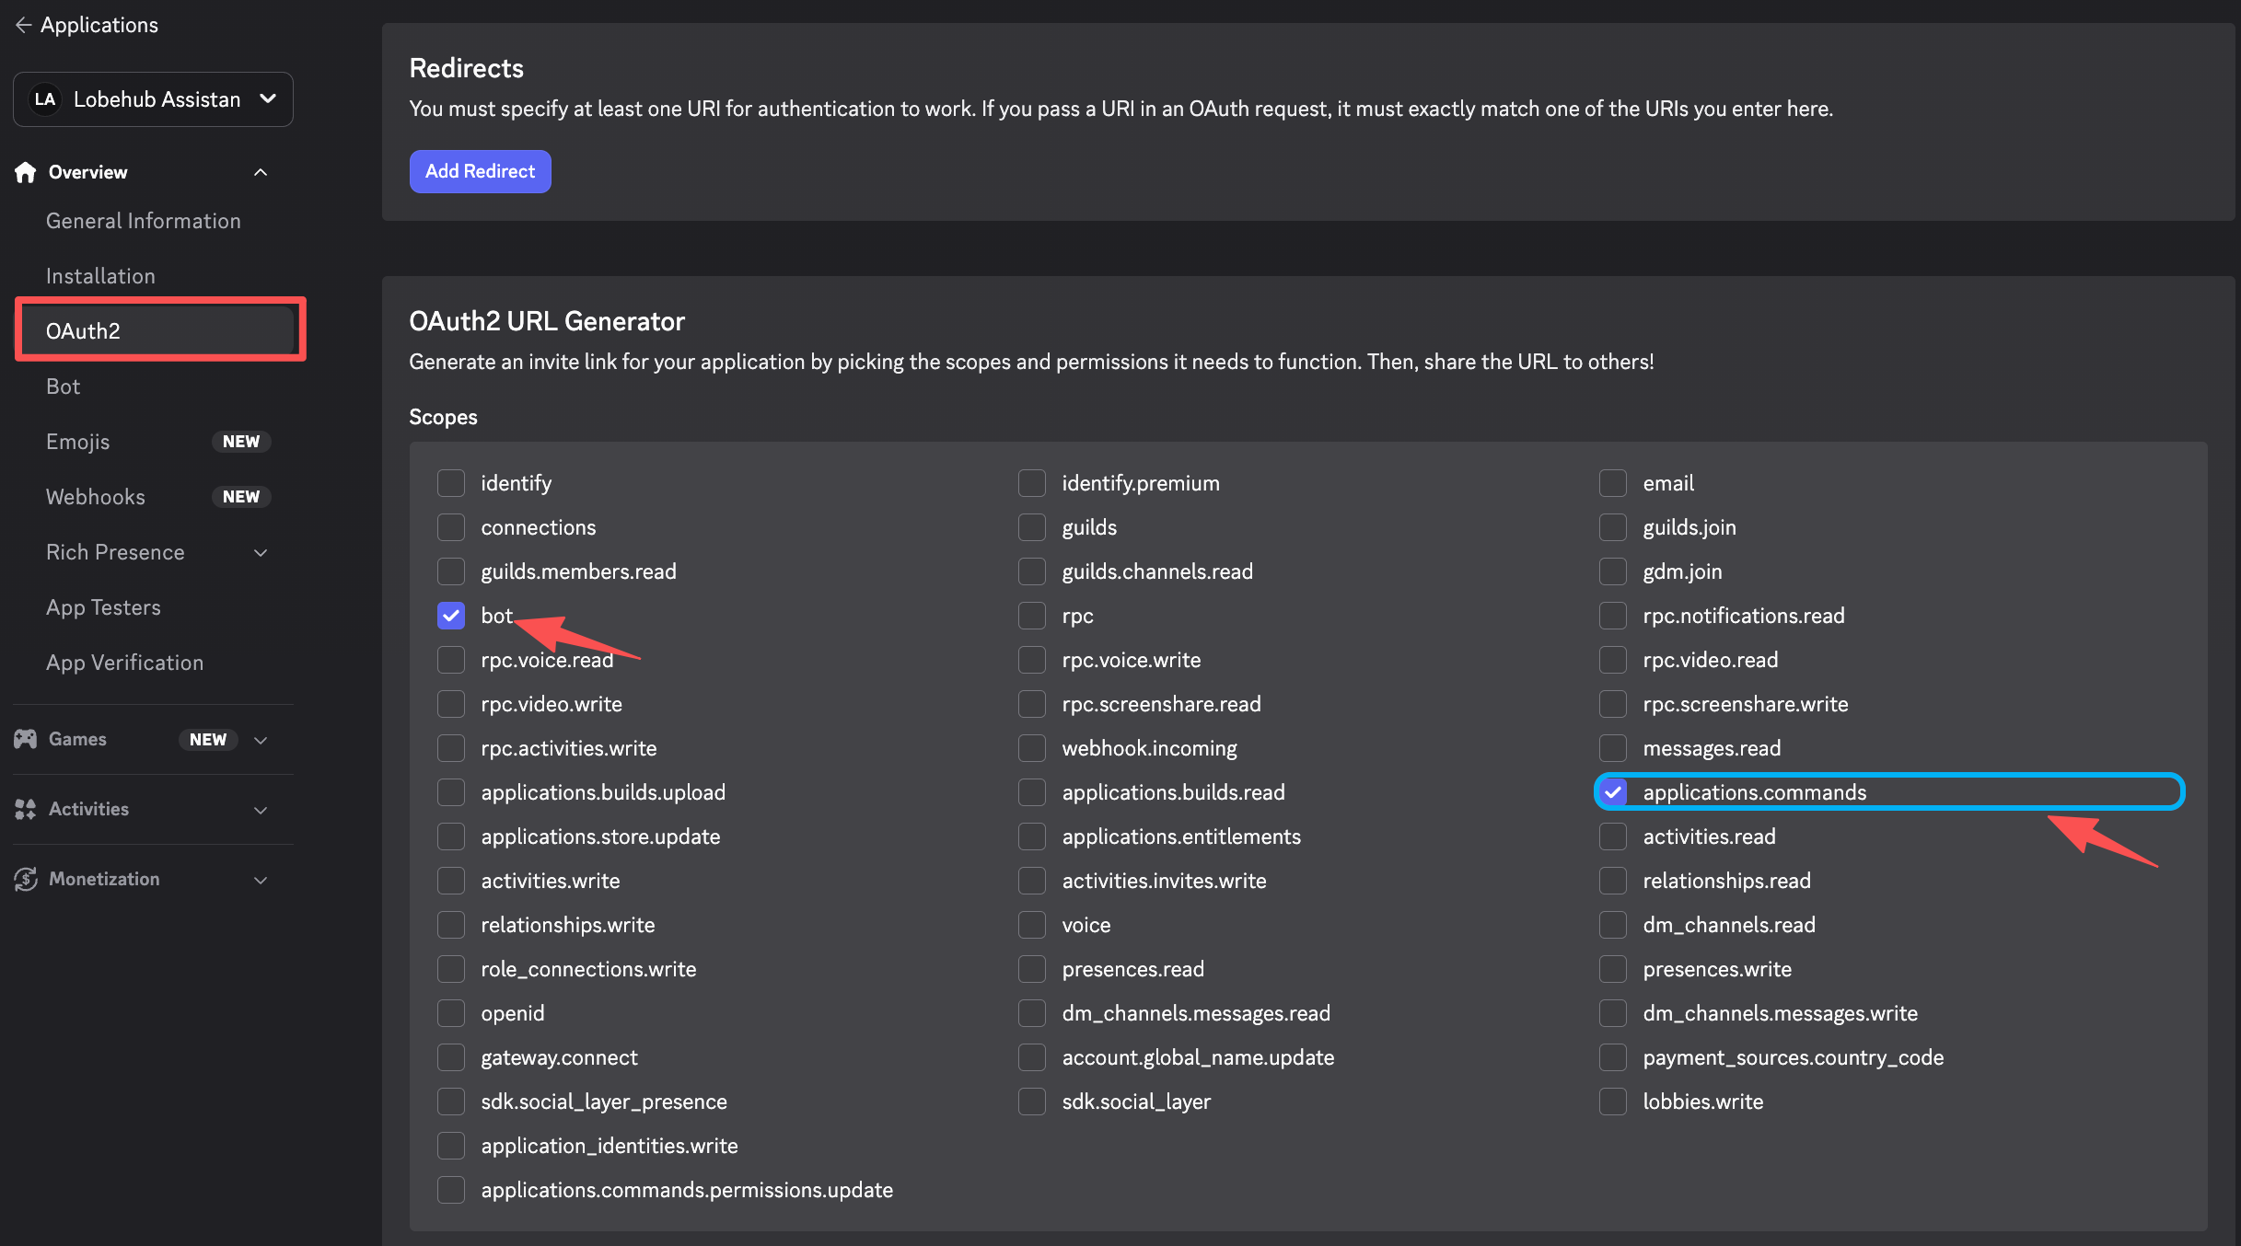Screen dimensions: 2241x1246
Task: Open the Installation page link
Action: click(100, 276)
